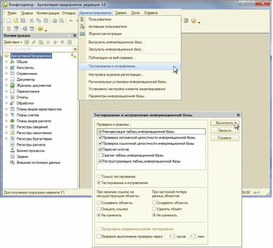The image size is (273, 248).
Task: Click the Планы счетов icon in the tree
Action: pos(12,115)
